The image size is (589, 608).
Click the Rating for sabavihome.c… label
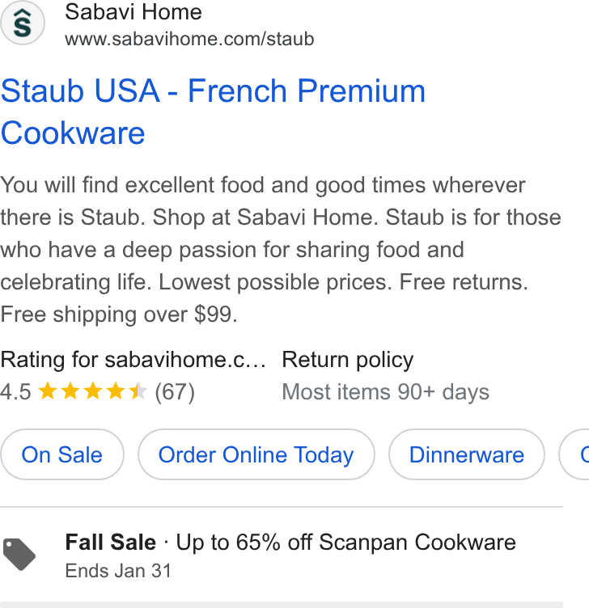(x=133, y=360)
